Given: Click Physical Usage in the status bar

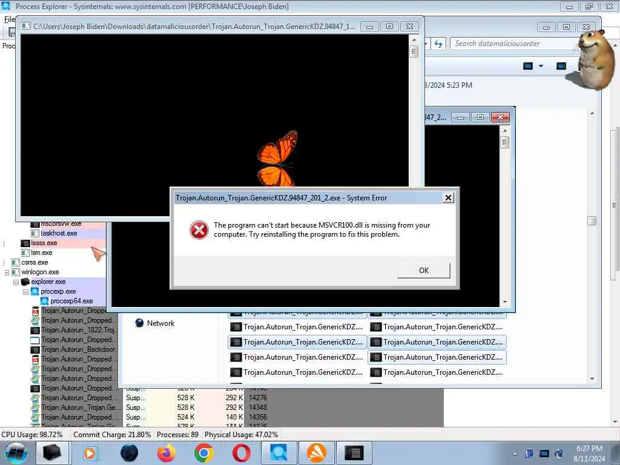Looking at the screenshot, I should point(241,435).
